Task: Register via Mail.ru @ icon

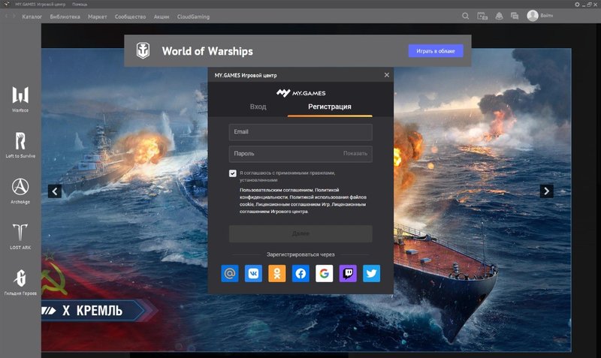Action: click(230, 273)
